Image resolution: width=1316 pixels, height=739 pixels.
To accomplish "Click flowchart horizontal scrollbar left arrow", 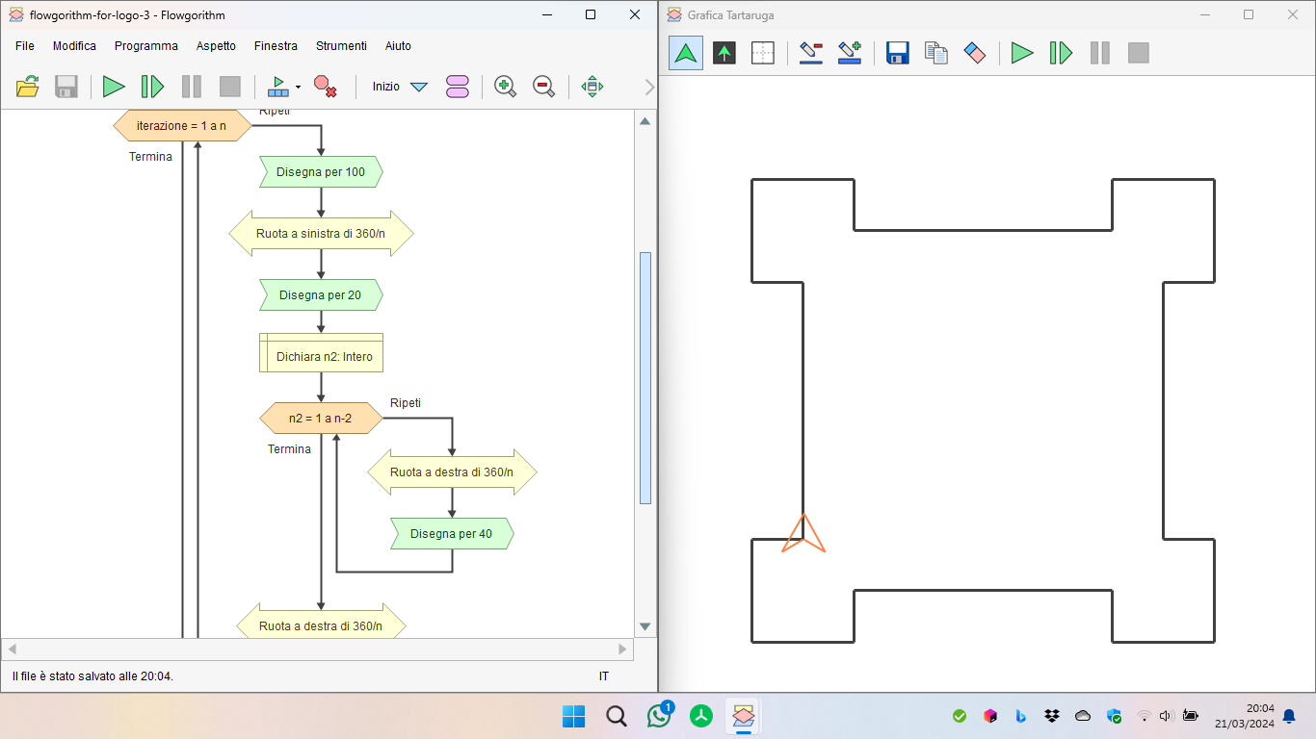I will coord(12,650).
